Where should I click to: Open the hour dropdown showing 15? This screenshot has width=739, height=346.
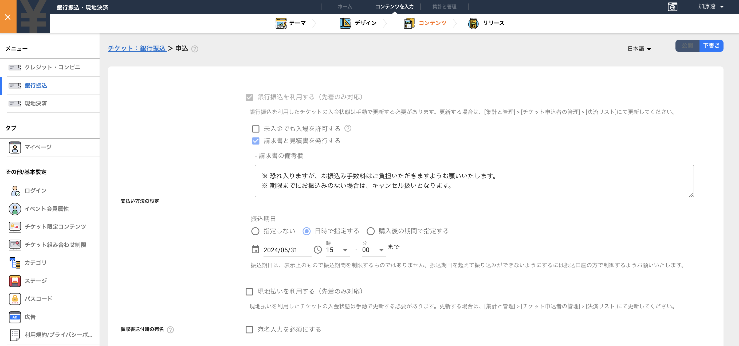click(x=337, y=250)
